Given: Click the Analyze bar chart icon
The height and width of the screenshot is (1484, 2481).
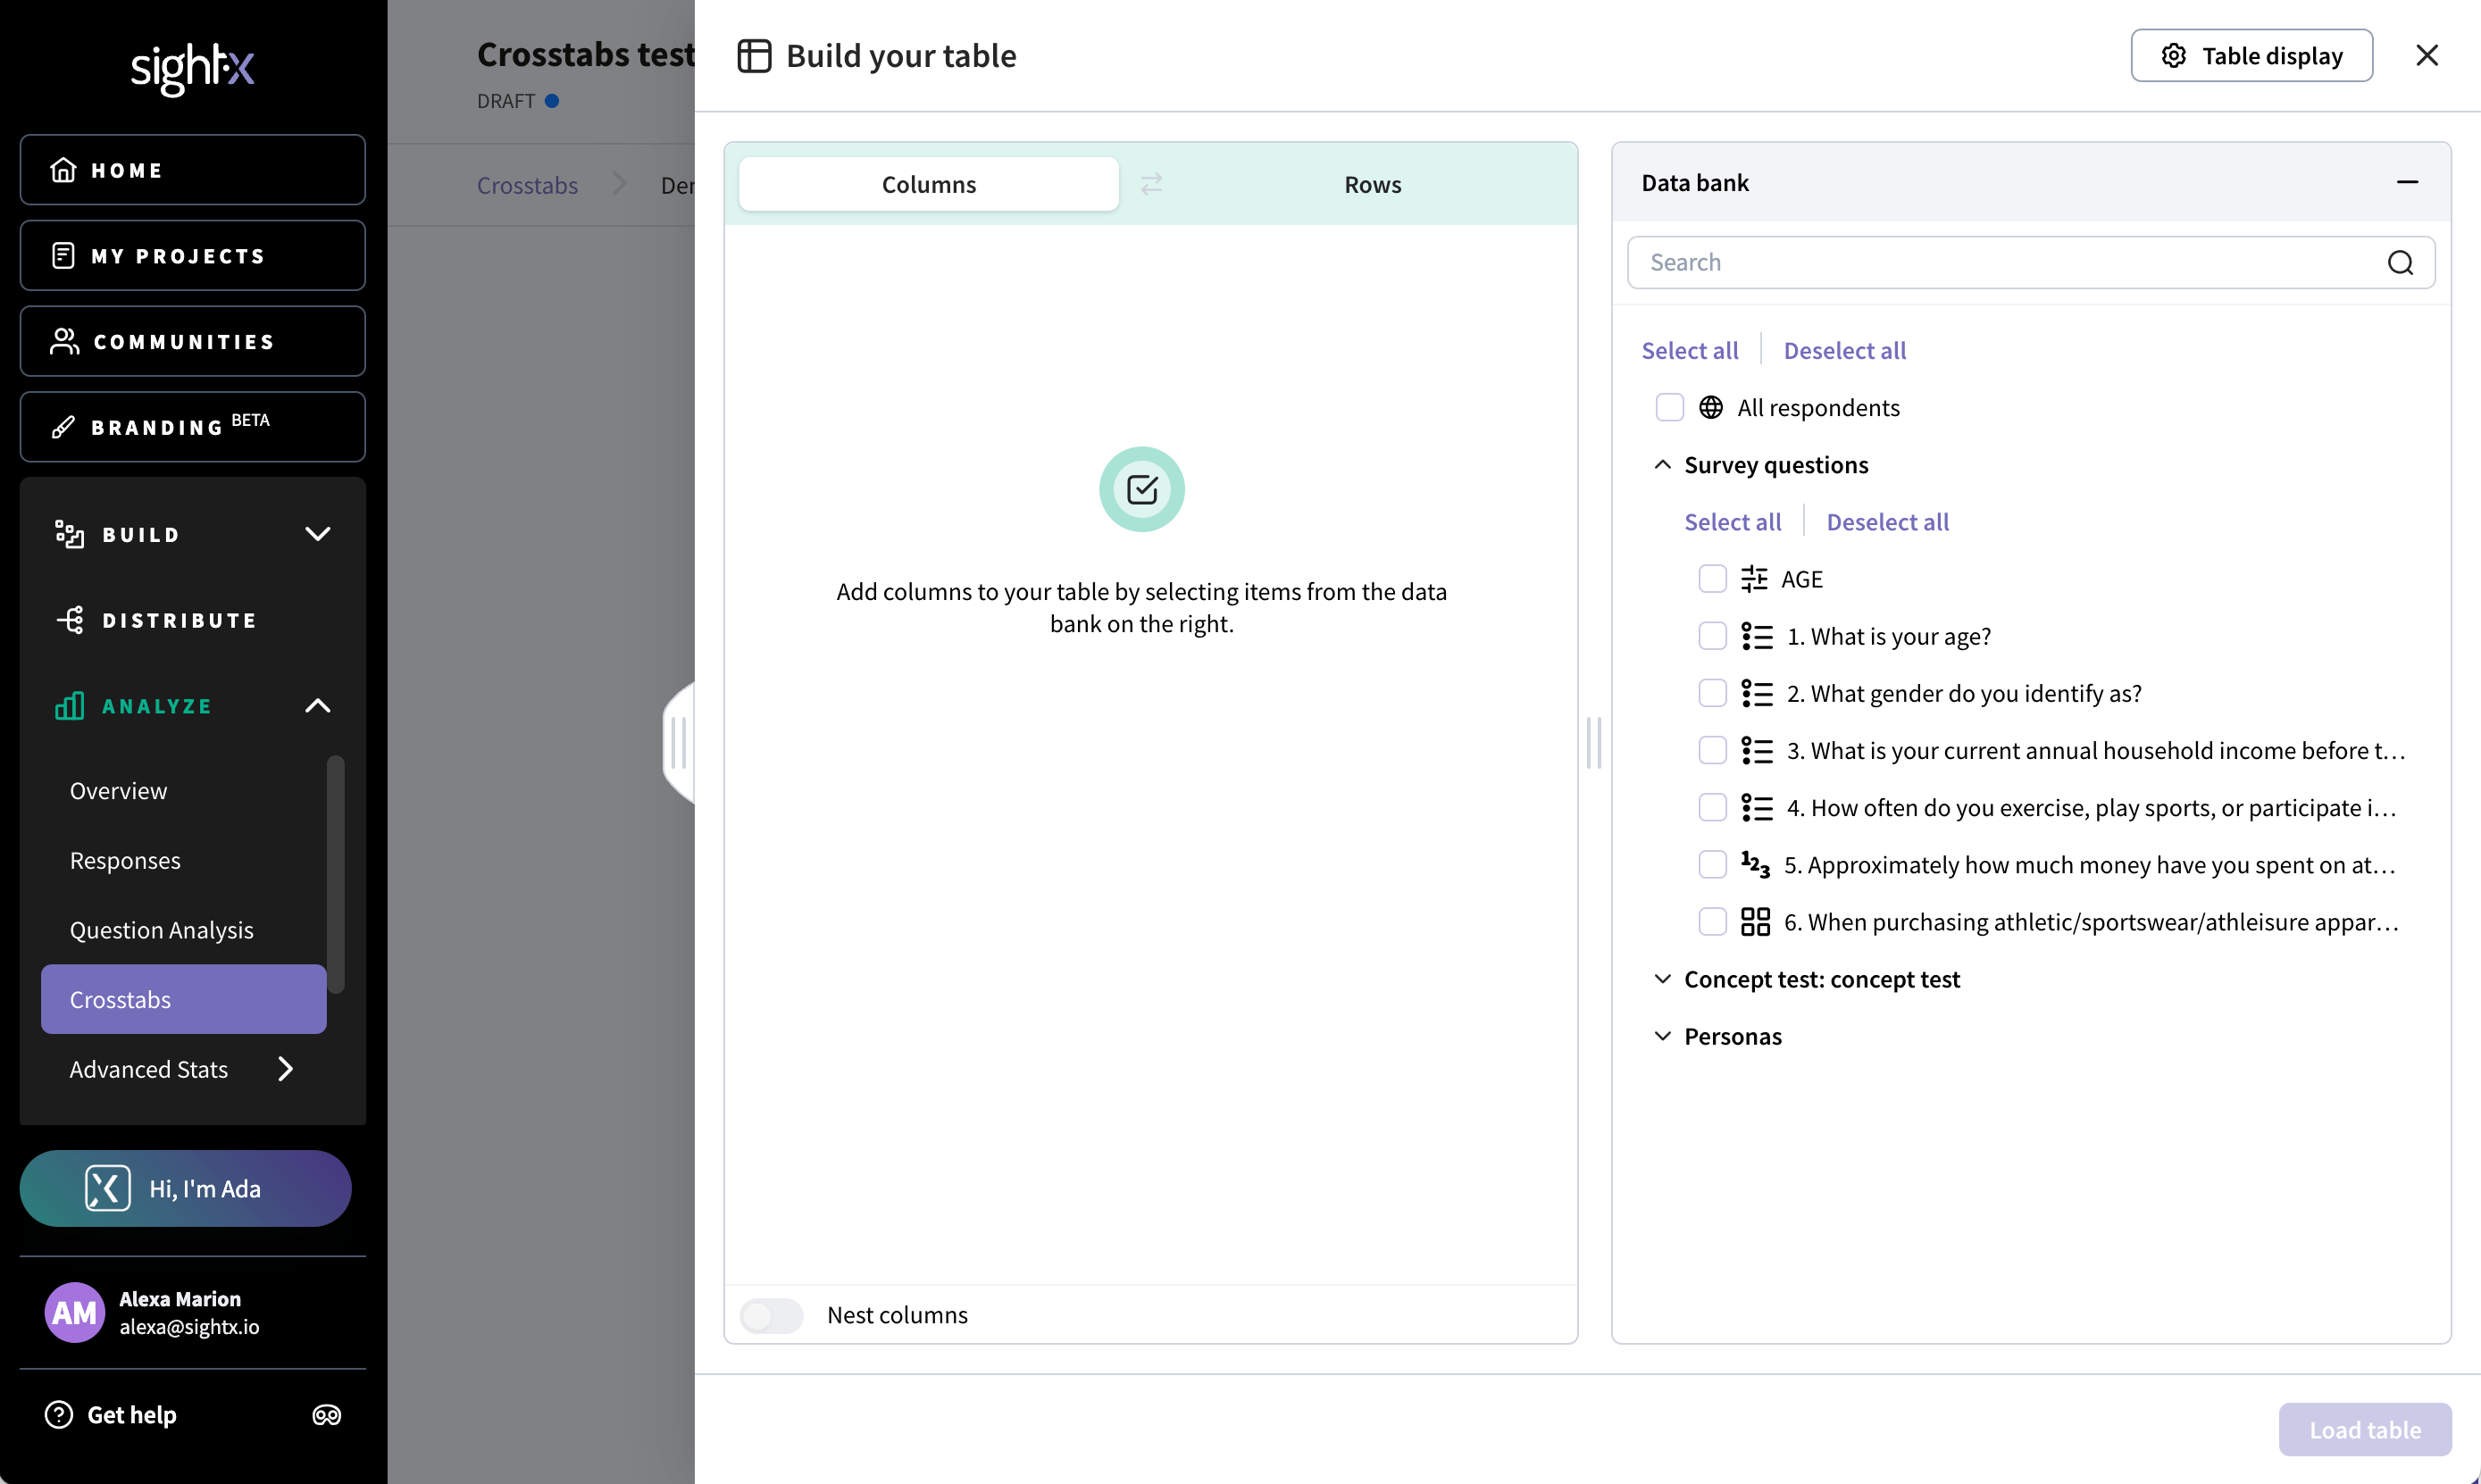Looking at the screenshot, I should coord(69,706).
